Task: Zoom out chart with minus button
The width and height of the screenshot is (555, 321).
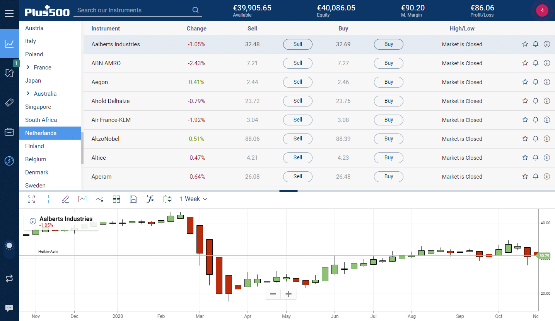Action: [x=273, y=294]
